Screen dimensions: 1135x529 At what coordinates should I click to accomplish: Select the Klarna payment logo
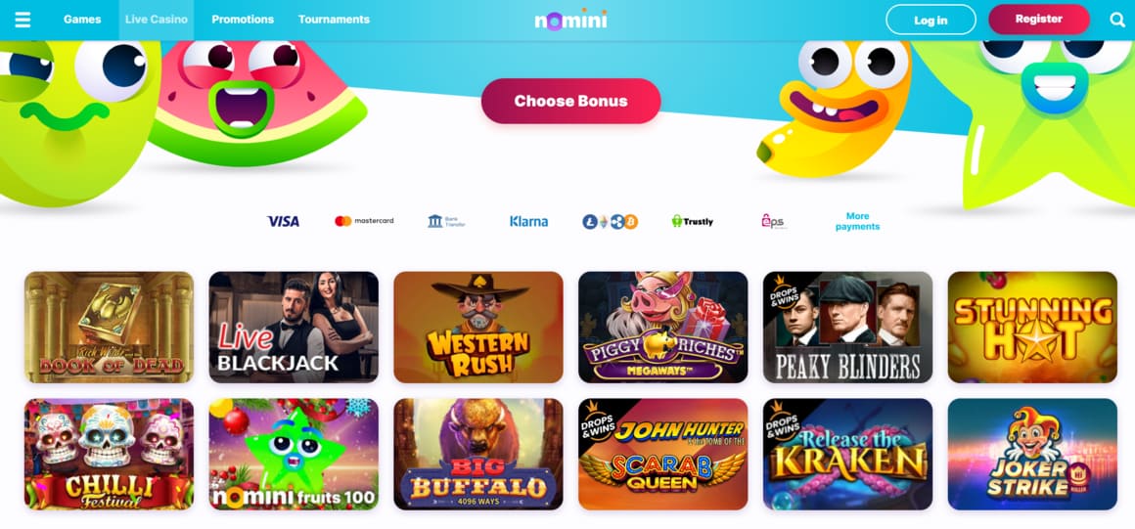(528, 221)
